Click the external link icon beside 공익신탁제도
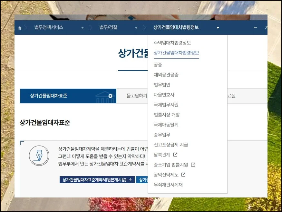282x212 pixels. [x=183, y=175]
